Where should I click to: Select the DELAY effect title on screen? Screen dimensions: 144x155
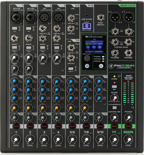click(x=94, y=42)
